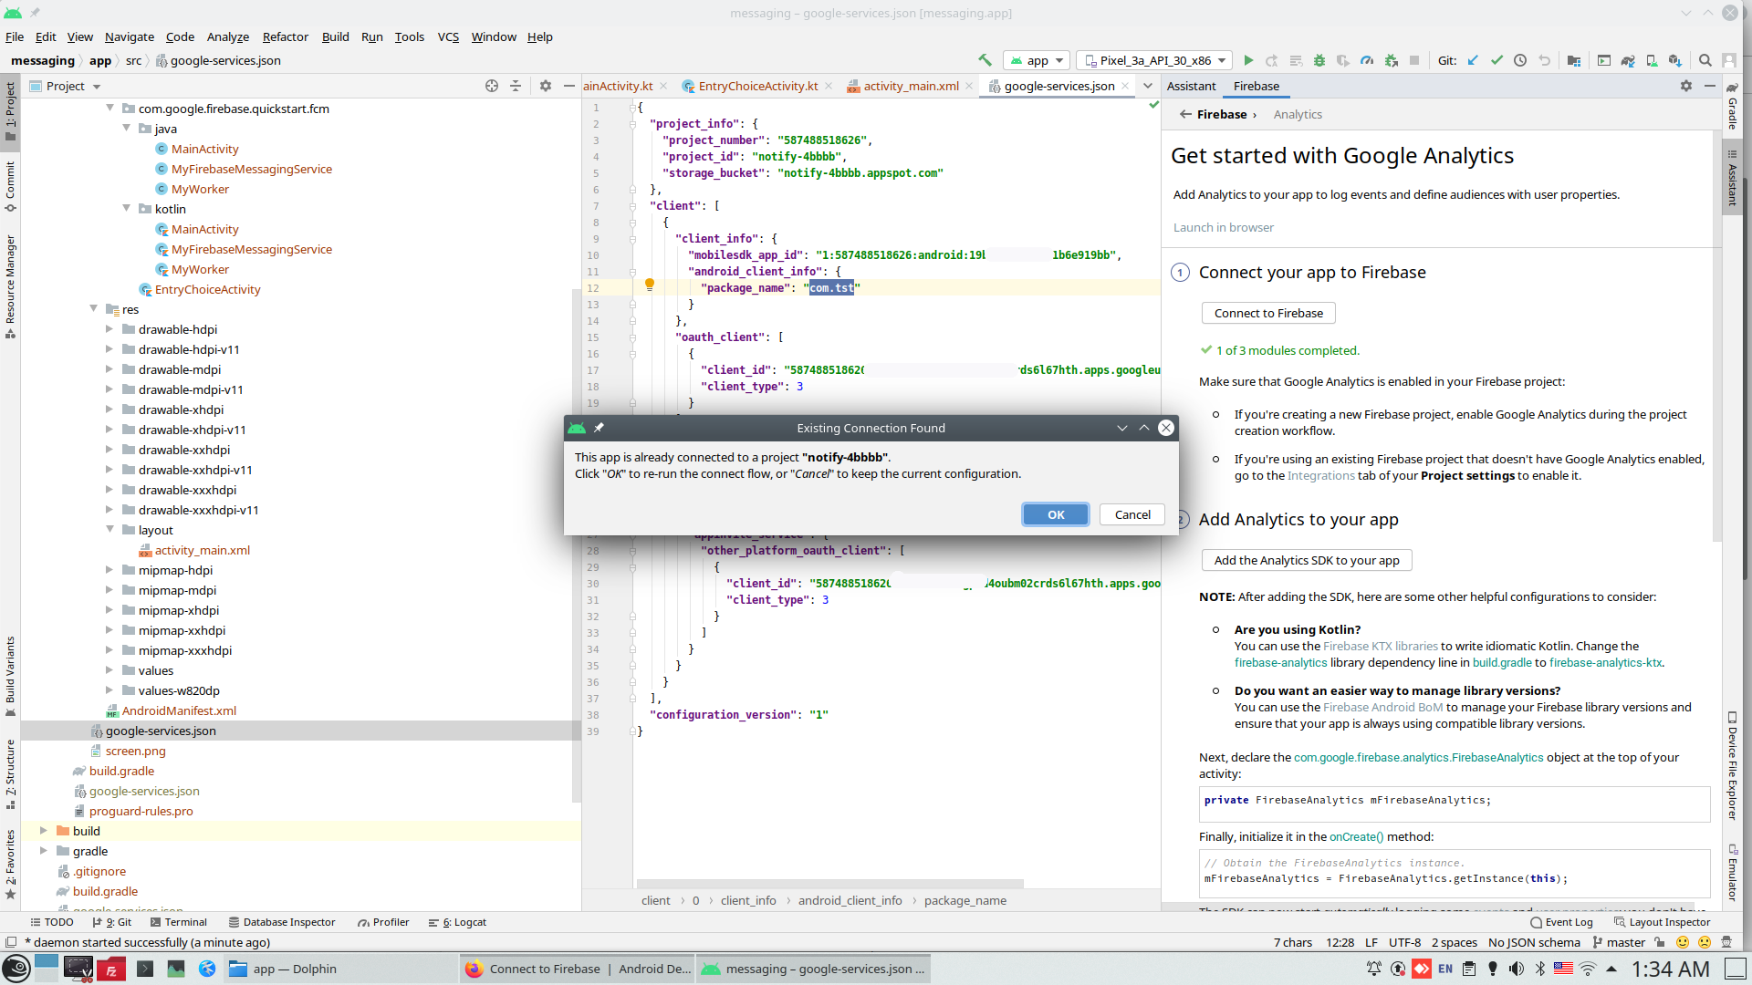Open Search Everywhere magnifier icon
Image resolution: width=1752 pixels, height=985 pixels.
coord(1705,60)
